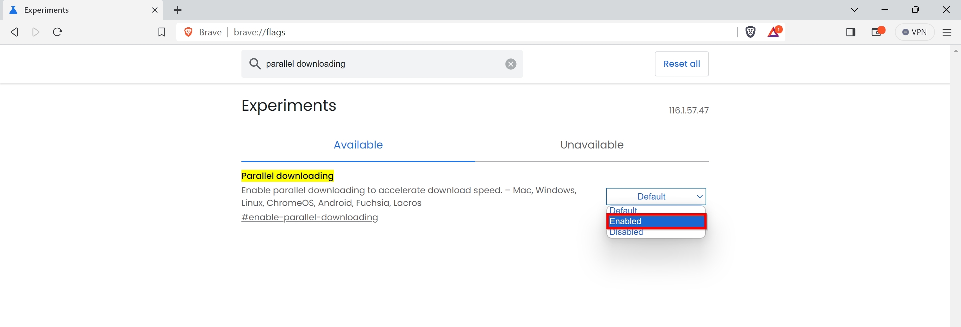Screen dimensions: 961x327
Task: Click the Brave Shields lion icon
Action: (750, 32)
